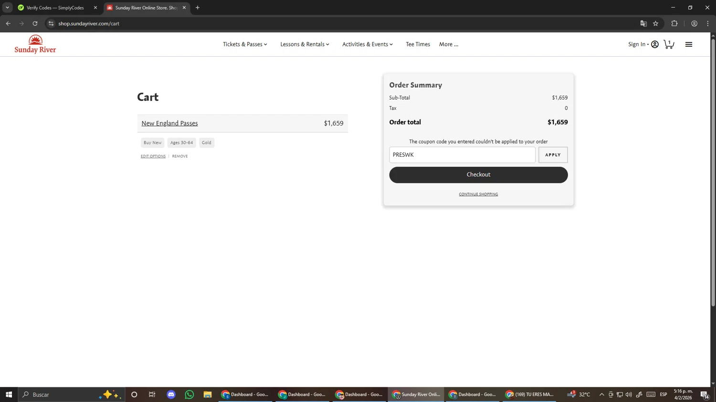Open the Chrome profile icon
The image size is (716, 402).
pyautogui.click(x=695, y=23)
